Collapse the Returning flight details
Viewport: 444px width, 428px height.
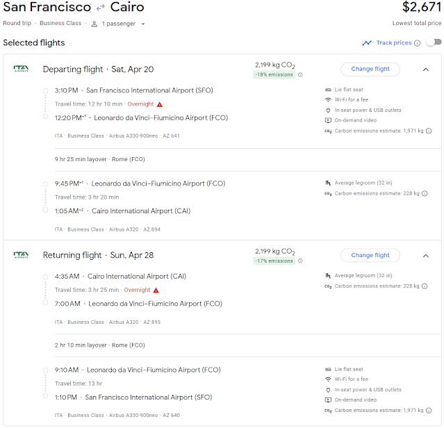425,255
